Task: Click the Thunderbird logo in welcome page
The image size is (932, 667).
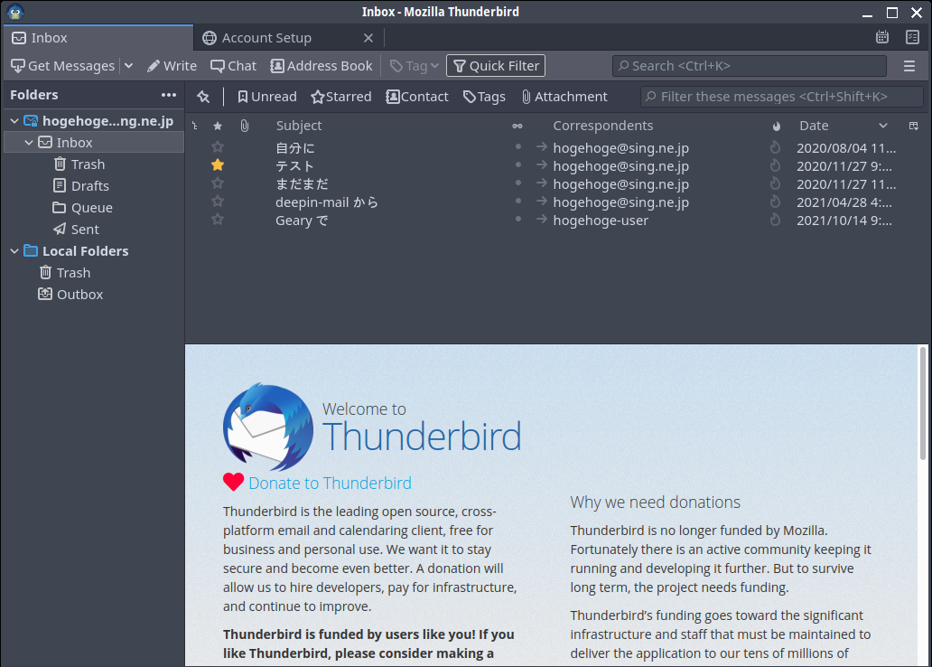Action: point(268,427)
